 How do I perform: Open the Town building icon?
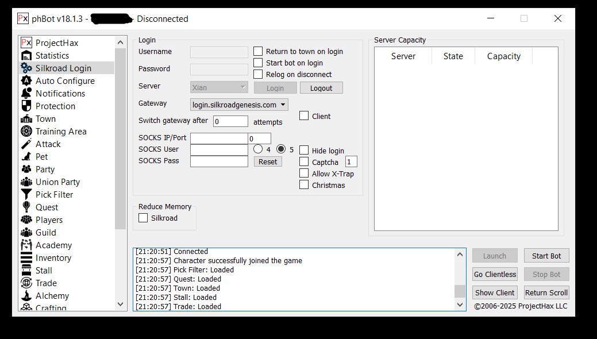coord(26,119)
